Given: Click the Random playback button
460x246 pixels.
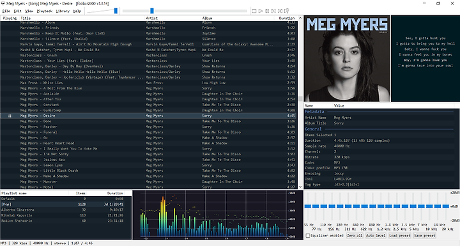Looking at the screenshot, I should (287, 11).
